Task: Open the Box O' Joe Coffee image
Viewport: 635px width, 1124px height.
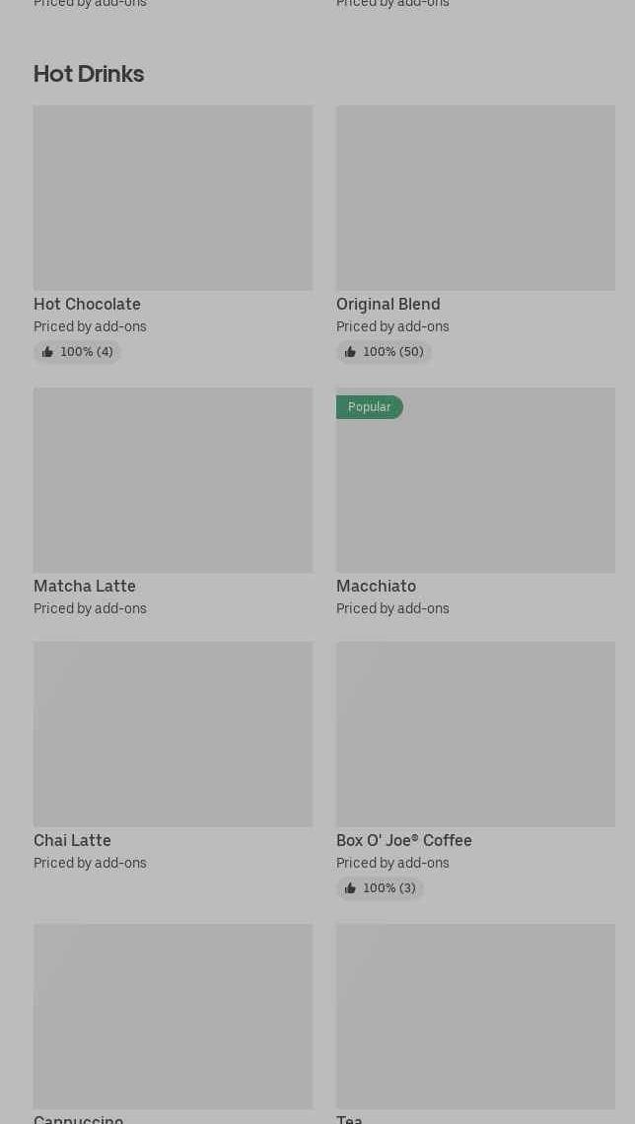Action: [x=475, y=735]
